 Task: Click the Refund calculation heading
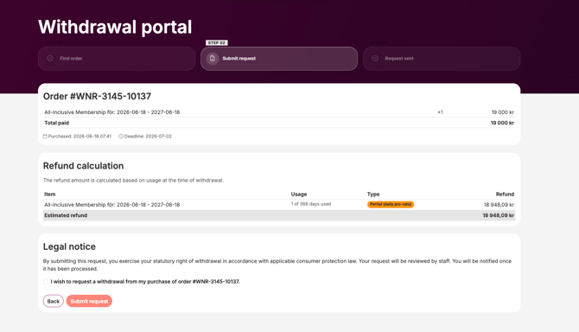84,166
